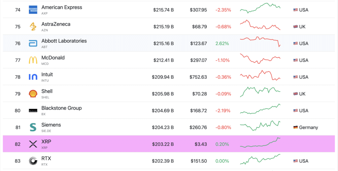Click the INTU ticker symbol
The height and width of the screenshot is (171, 338).
(x=45, y=81)
